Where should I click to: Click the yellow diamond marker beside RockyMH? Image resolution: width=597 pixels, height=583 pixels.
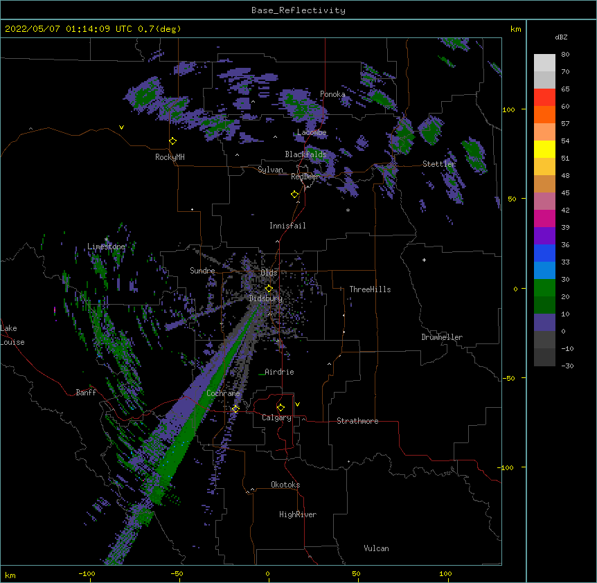[173, 141]
